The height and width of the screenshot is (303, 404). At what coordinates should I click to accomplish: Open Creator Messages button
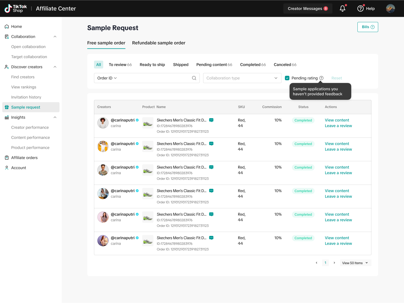(307, 9)
